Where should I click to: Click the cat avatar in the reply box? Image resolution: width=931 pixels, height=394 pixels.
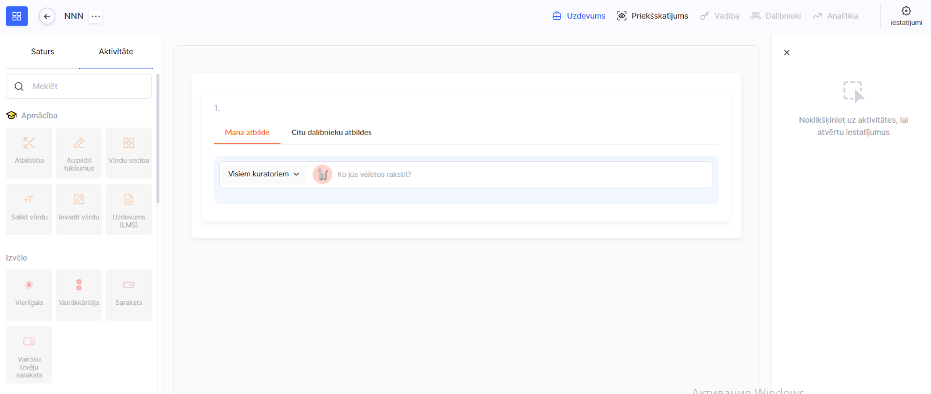click(322, 175)
